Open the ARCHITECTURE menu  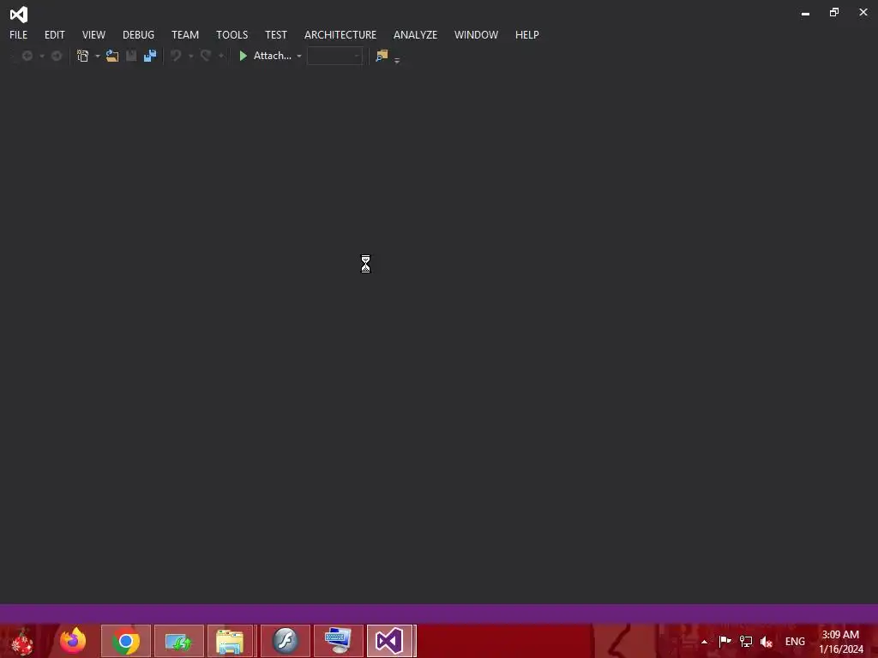340,34
